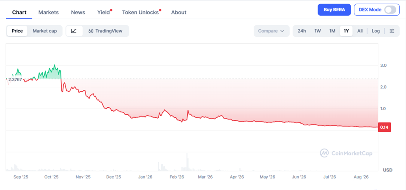The width and height of the screenshot is (406, 190).
Task: Click the Jun '26 axis label
Action: tap(299, 177)
